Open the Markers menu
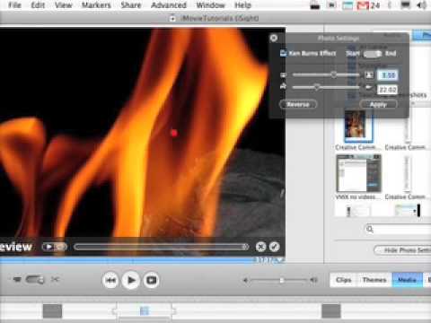 pyautogui.click(x=96, y=5)
